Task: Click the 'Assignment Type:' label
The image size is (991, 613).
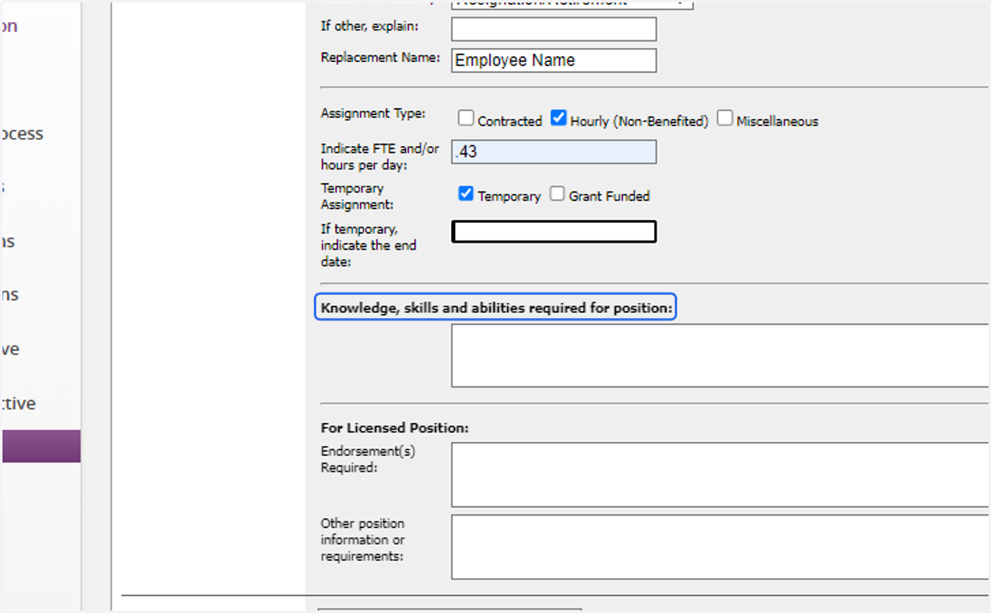Action: (373, 113)
